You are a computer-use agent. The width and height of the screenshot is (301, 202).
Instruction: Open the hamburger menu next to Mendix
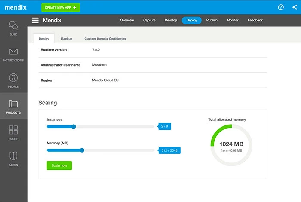[x=35, y=20]
